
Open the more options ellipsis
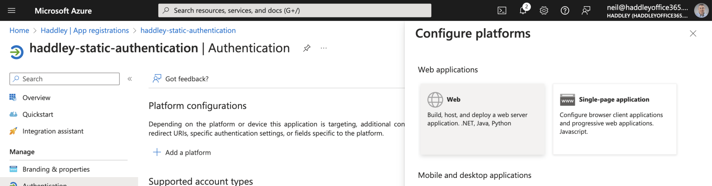[323, 48]
